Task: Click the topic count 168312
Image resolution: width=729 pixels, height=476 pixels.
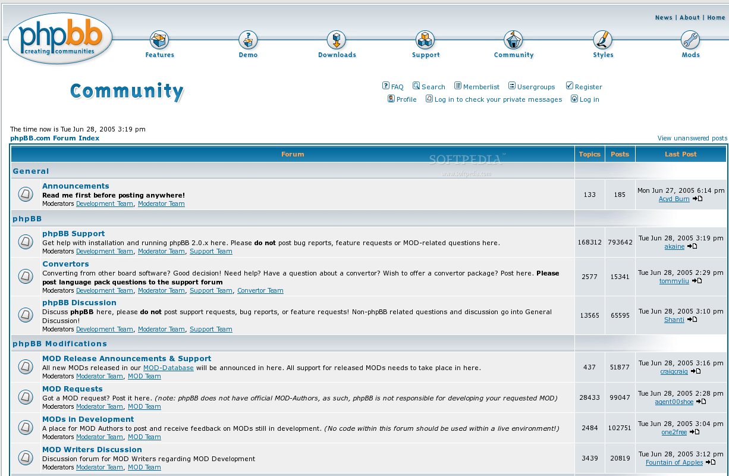Action: coord(590,242)
